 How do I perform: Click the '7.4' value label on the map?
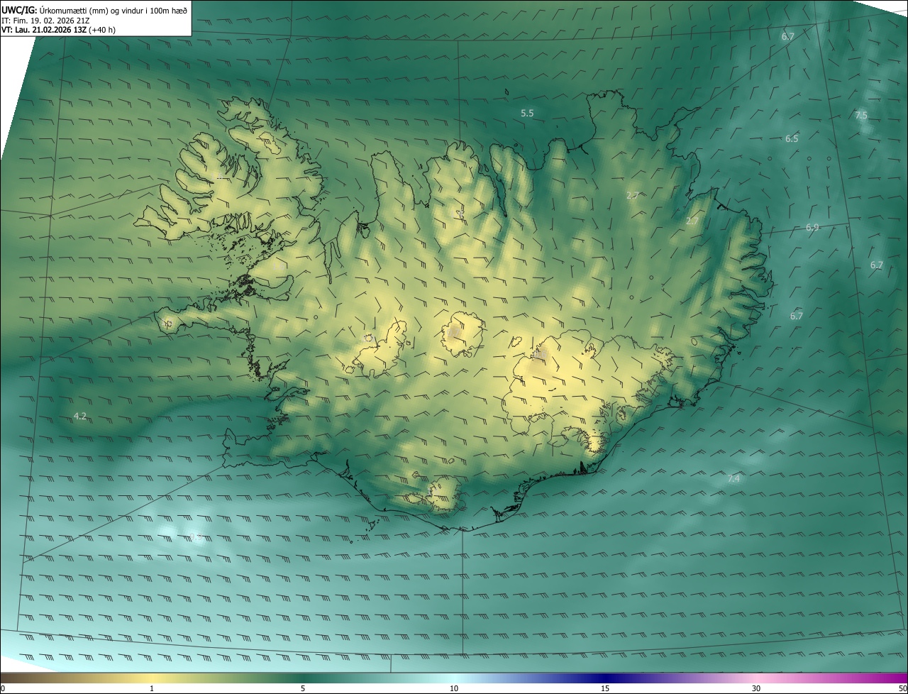click(x=733, y=479)
